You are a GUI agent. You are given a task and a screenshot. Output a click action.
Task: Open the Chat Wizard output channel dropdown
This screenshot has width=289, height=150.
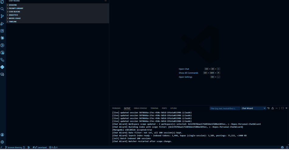point(253,108)
